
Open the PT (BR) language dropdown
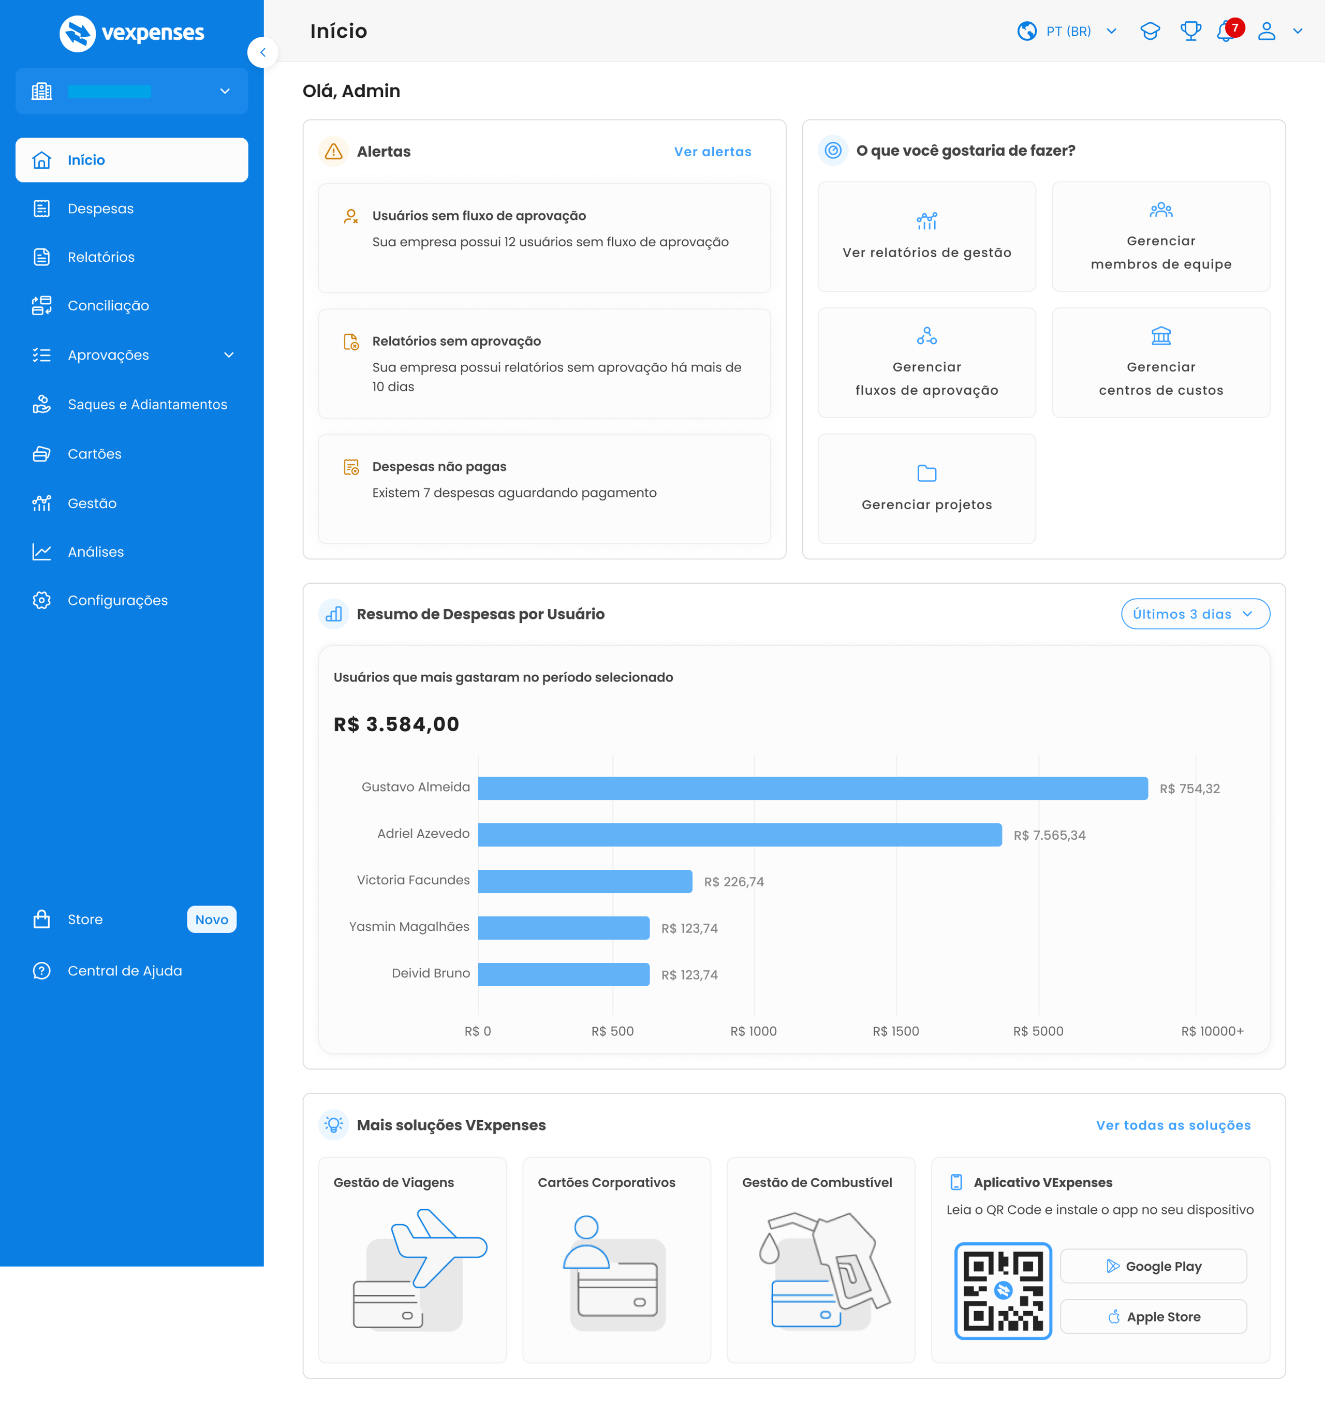(x=1068, y=31)
